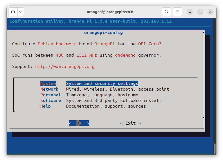Click 'System and security settings' description
Screen dimensions: 223x162
[102, 83]
